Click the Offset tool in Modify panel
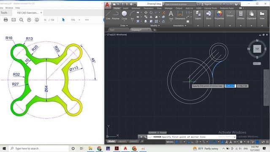270x152 pixels. pyautogui.click(x=163, y=21)
